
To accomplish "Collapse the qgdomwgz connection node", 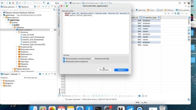I will [x=1, y=15].
